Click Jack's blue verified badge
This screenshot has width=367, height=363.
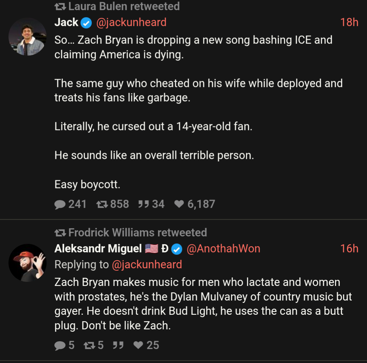86,23
